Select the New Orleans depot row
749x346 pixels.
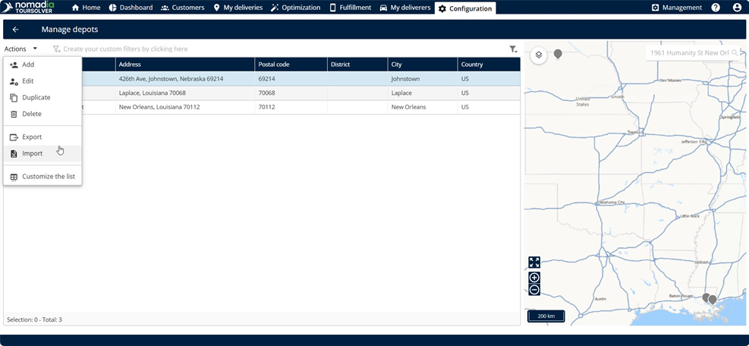(304, 107)
